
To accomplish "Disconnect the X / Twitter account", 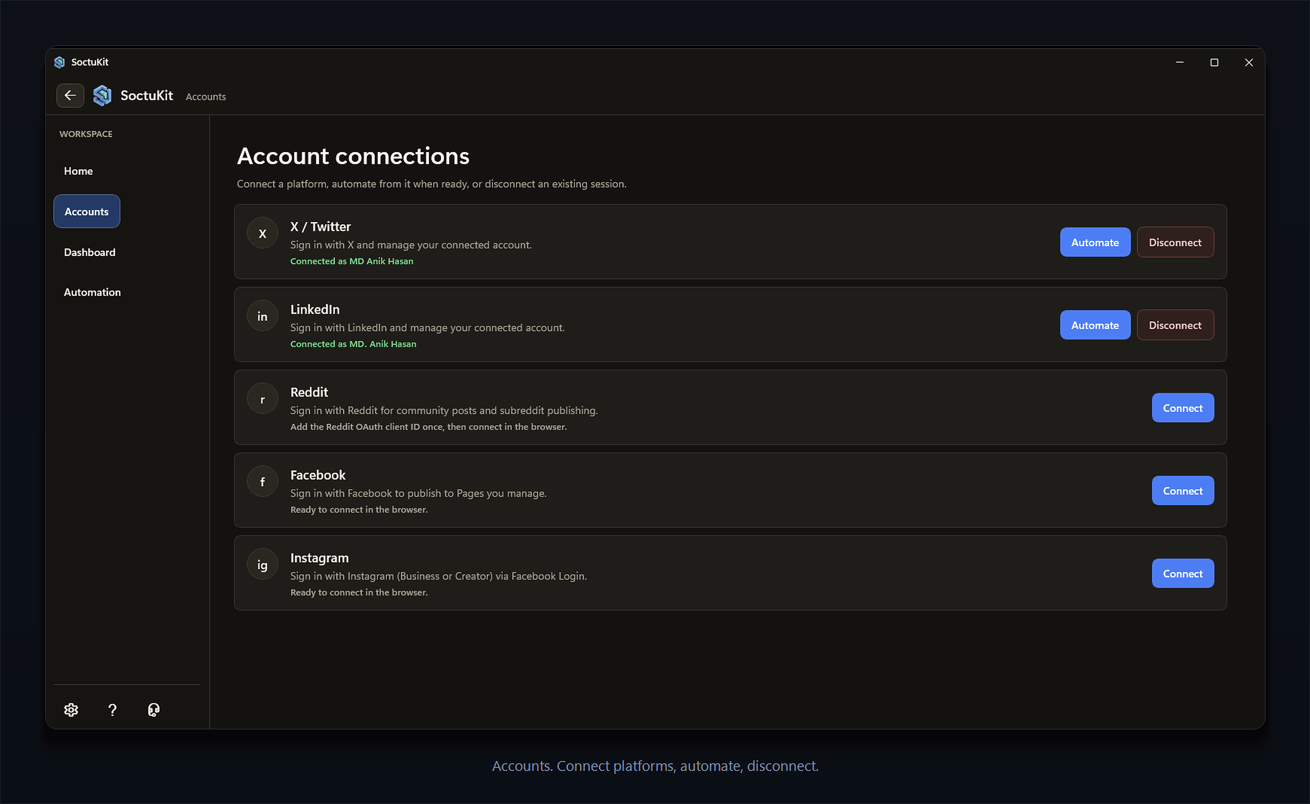I will (1175, 242).
